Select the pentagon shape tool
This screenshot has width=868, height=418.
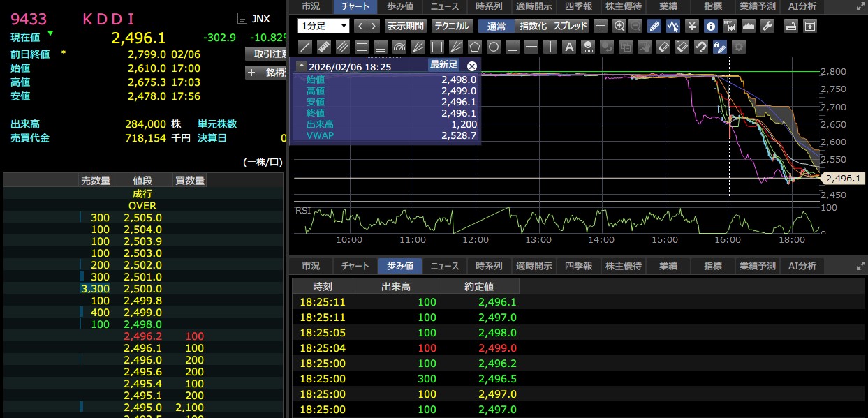[x=475, y=47]
